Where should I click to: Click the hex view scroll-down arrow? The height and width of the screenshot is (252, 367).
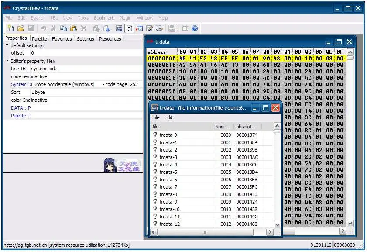350,223
